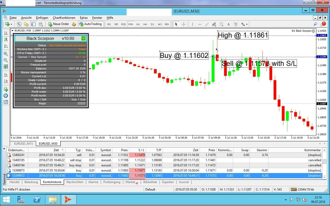Switch to the EURUSD.,M15 chart tab
The height and width of the screenshot is (206, 330).
(23, 143)
